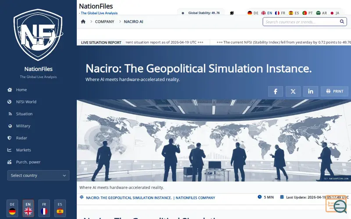Open NFSI World in the sidebar
This screenshot has height=219, width=351.
click(26, 102)
